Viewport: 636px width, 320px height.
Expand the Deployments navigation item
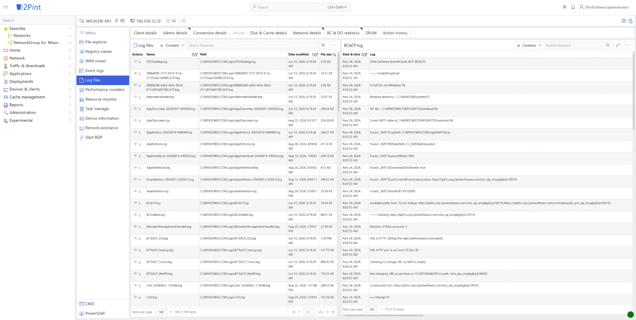[70, 81]
